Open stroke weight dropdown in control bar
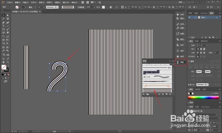 (x=44, y=7)
